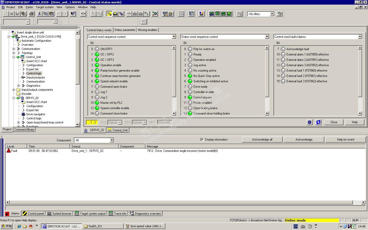The height and width of the screenshot is (230, 368).
Task: Open the Options menu
Action: (70, 7)
